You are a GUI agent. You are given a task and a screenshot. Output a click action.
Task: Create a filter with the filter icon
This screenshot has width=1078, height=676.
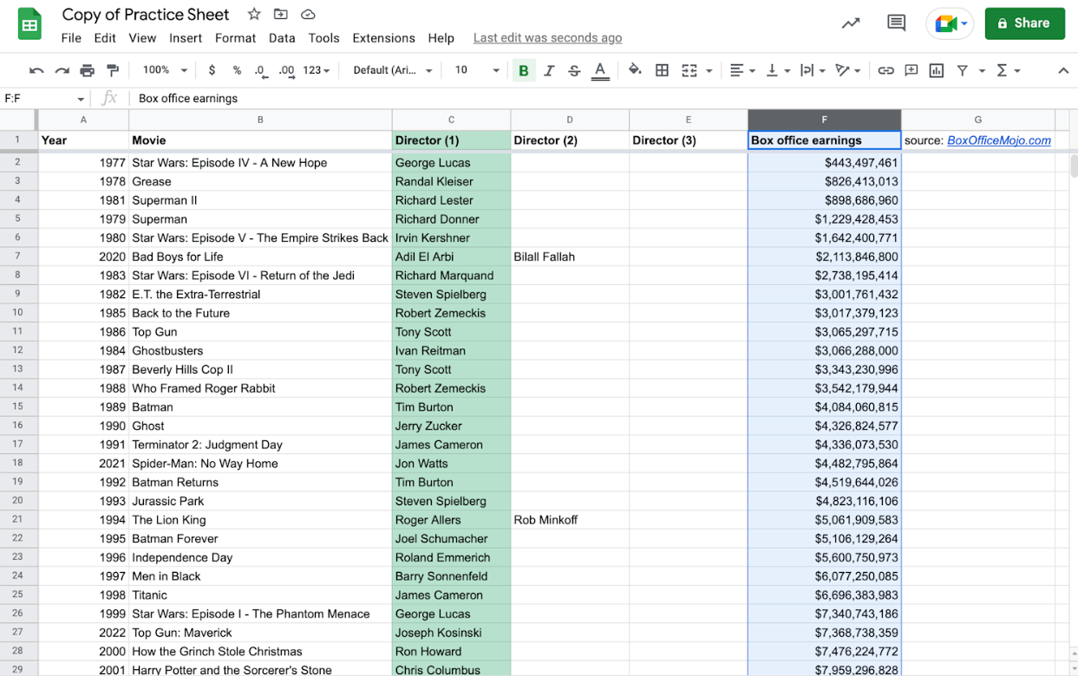click(x=961, y=70)
